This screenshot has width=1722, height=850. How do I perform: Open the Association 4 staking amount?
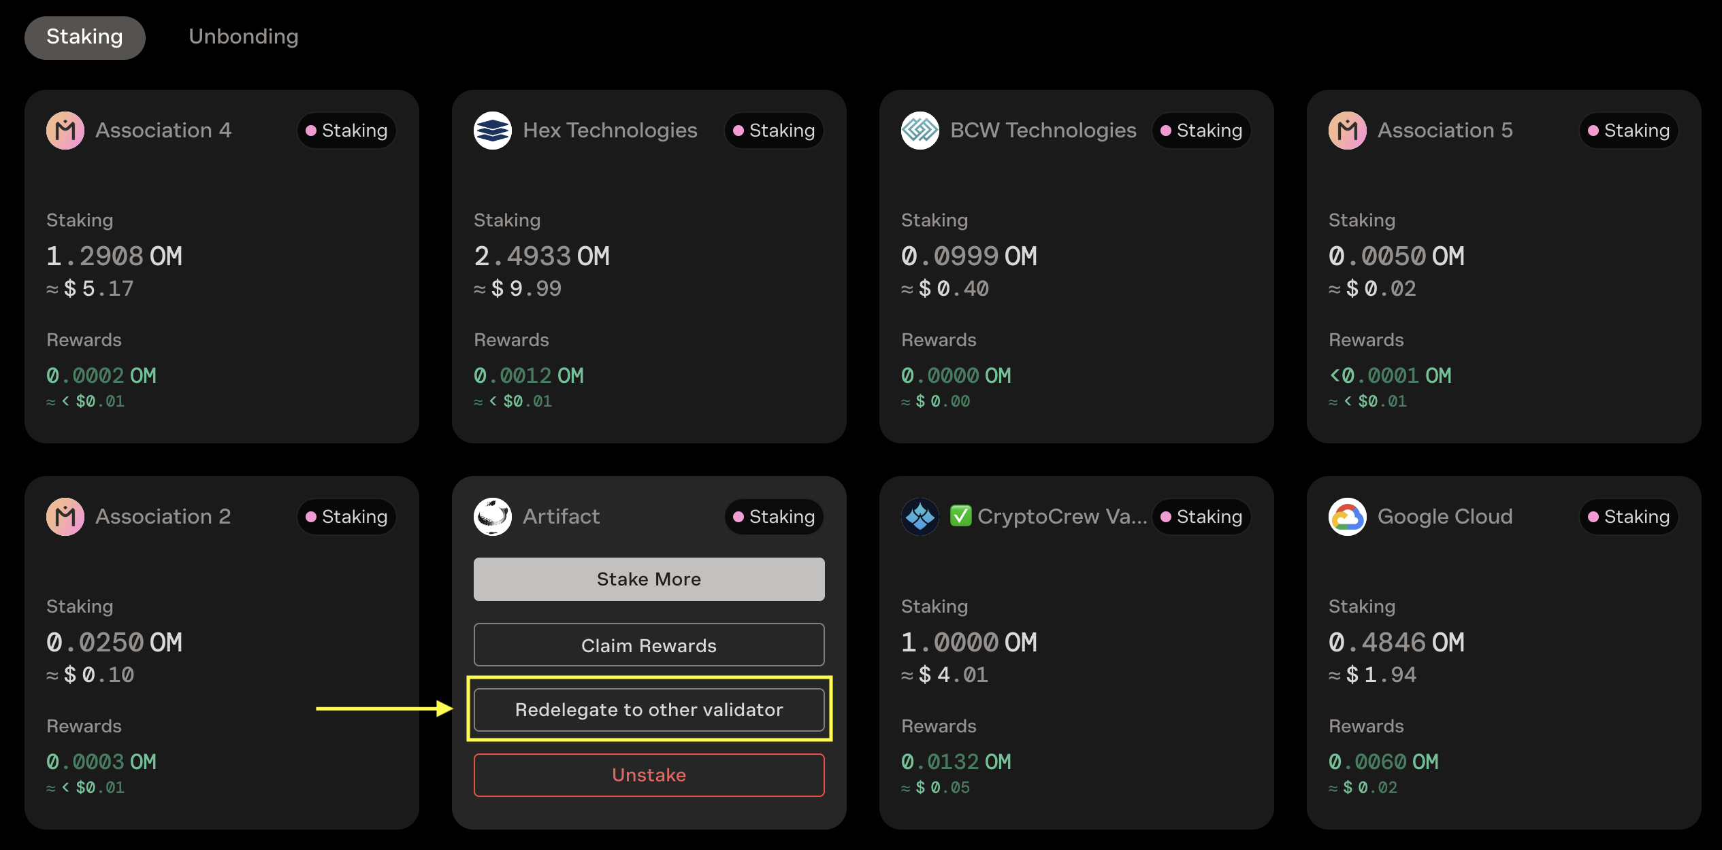(x=114, y=256)
